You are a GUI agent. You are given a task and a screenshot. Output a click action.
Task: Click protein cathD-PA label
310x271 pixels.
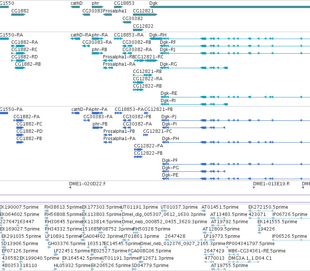click(x=82, y=109)
